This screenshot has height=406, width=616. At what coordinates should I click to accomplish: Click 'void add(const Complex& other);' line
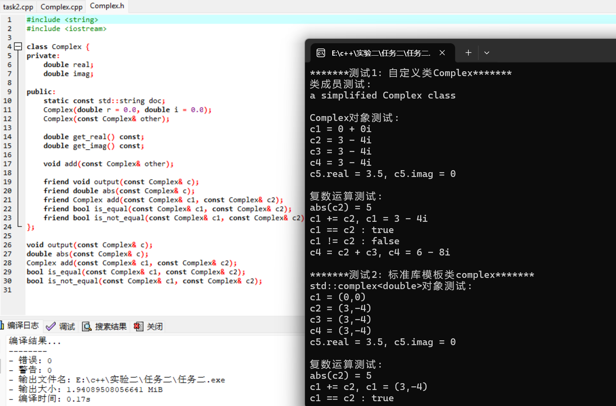108,164
